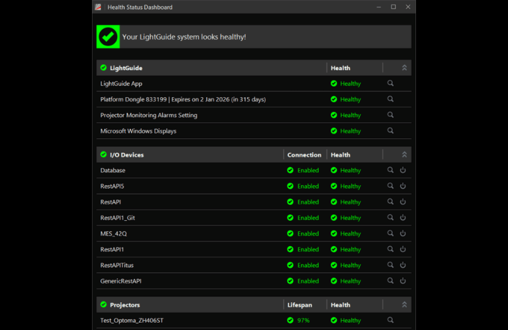Viewport: 508px width, 330px height.
Task: Click the RestAPI1_Git device name
Action: 117,218
